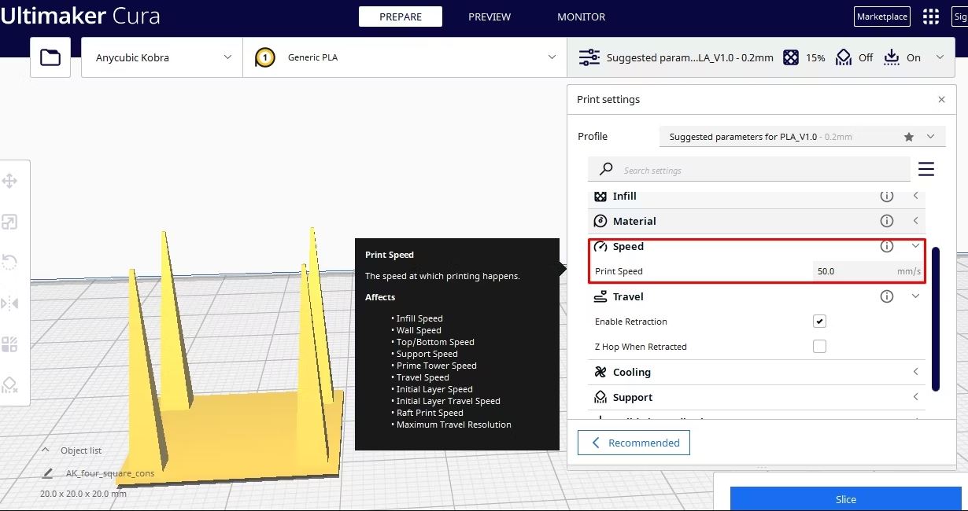The height and width of the screenshot is (511, 968).
Task: Toggle Enable Retraction checkbox
Action: (820, 322)
